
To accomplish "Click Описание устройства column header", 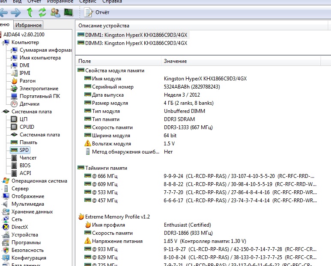I will coord(202,26).
